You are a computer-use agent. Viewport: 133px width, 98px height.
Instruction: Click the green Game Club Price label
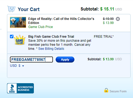(41, 27)
